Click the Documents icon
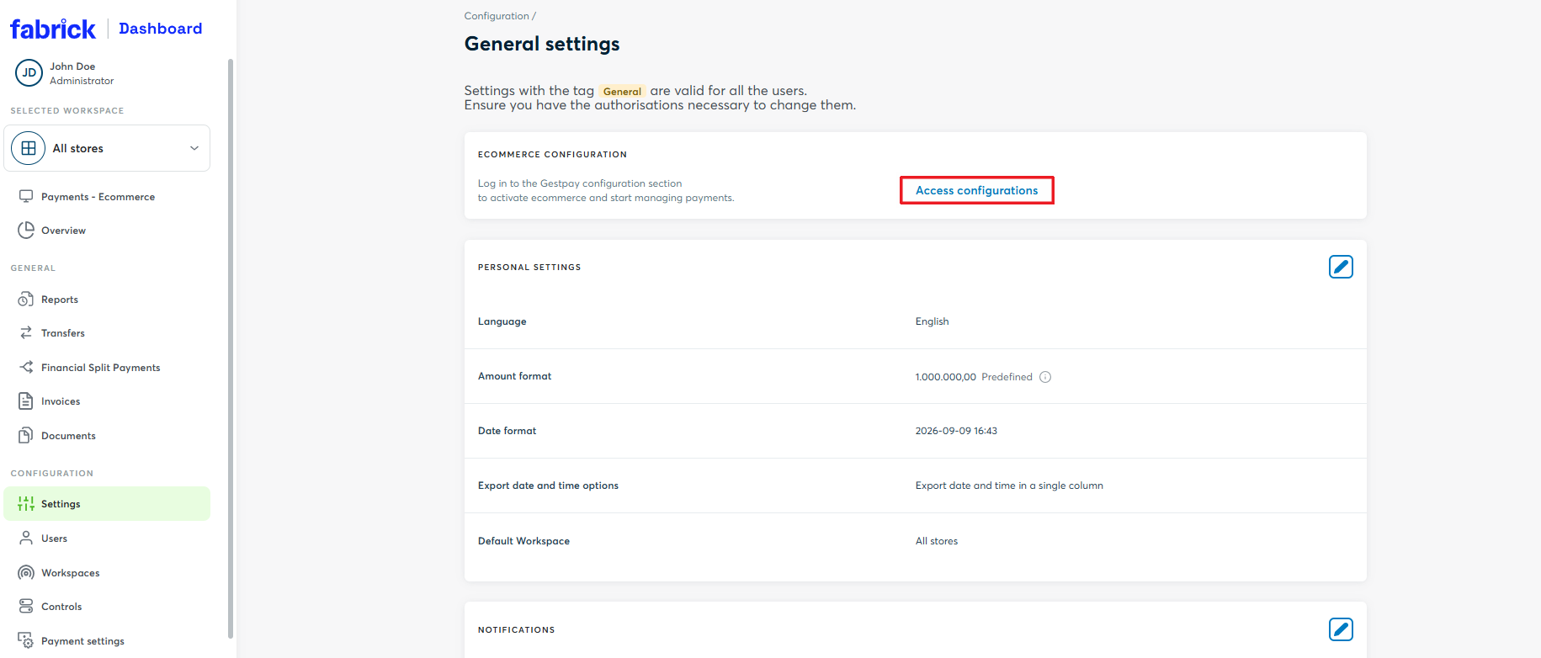The height and width of the screenshot is (658, 1541). 26,436
